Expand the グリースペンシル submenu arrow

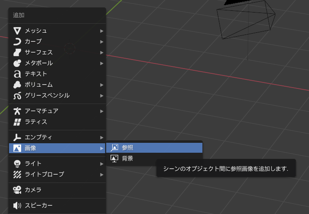pyautogui.click(x=101, y=96)
